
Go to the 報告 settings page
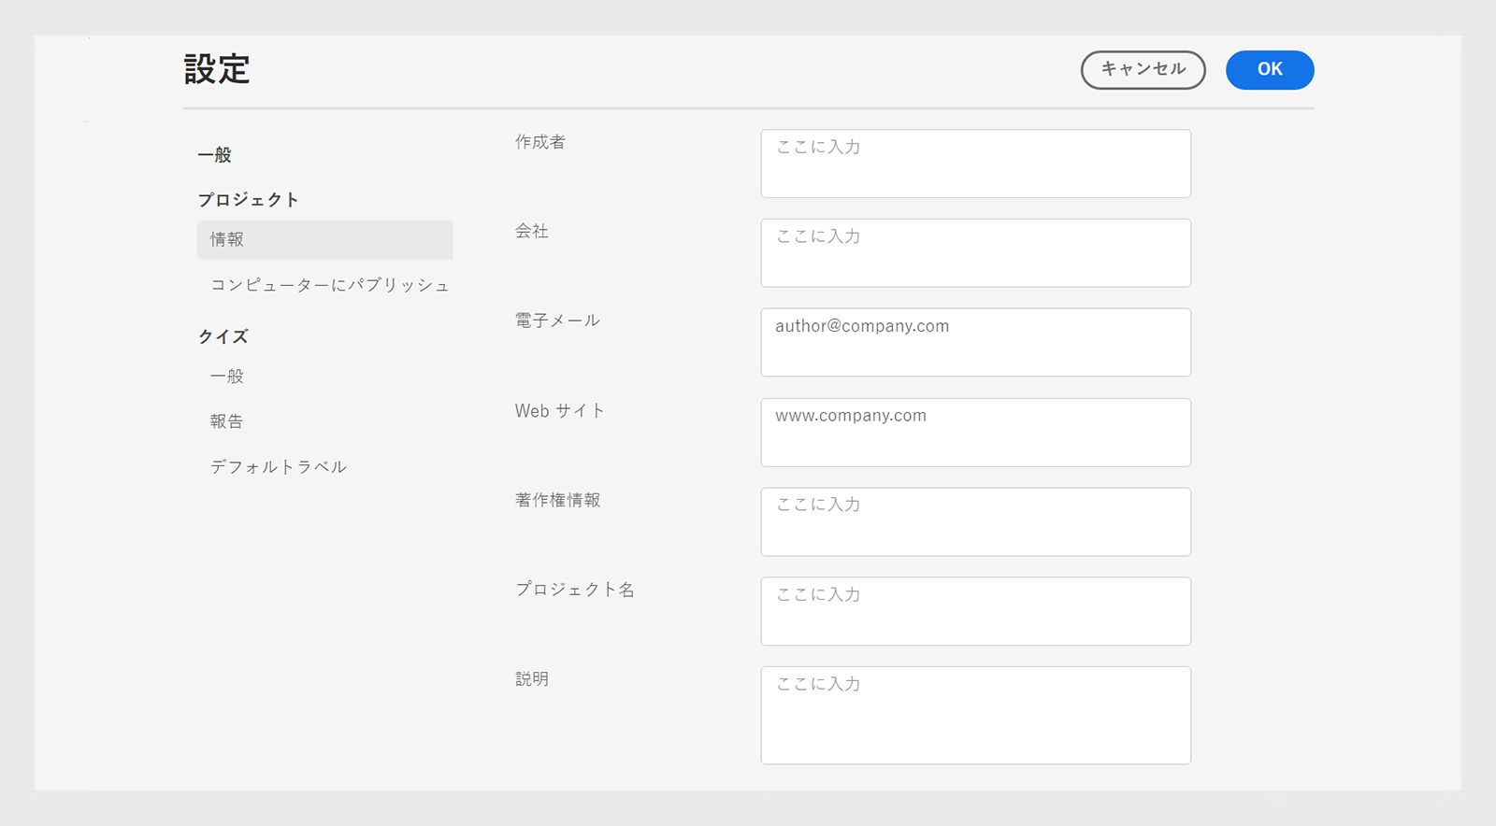[227, 421]
